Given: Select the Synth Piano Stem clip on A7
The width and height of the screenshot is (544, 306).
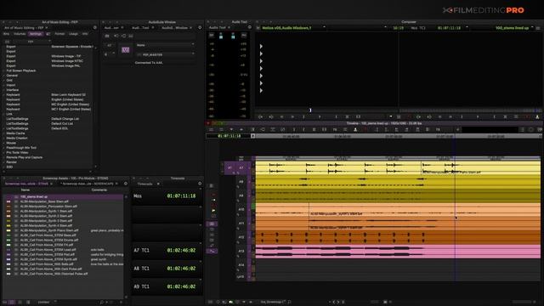Looking at the screenshot, I should pyautogui.click(x=480, y=167).
